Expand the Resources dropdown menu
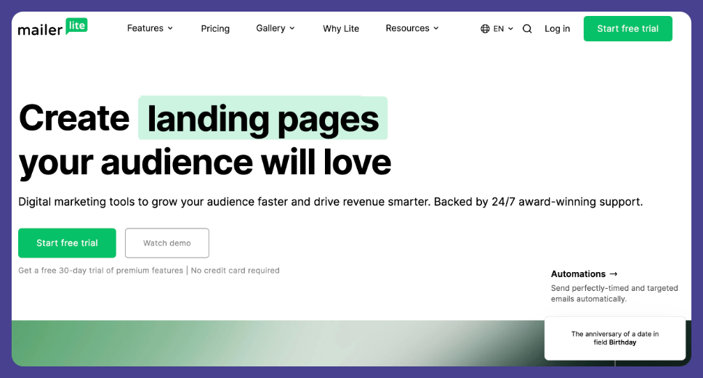 pos(412,28)
